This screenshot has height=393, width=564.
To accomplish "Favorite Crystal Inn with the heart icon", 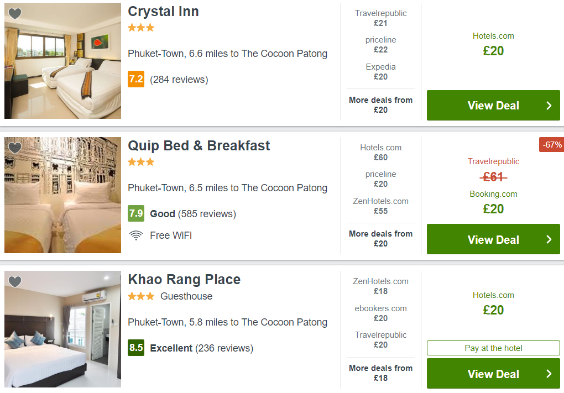I will pos(15,14).
